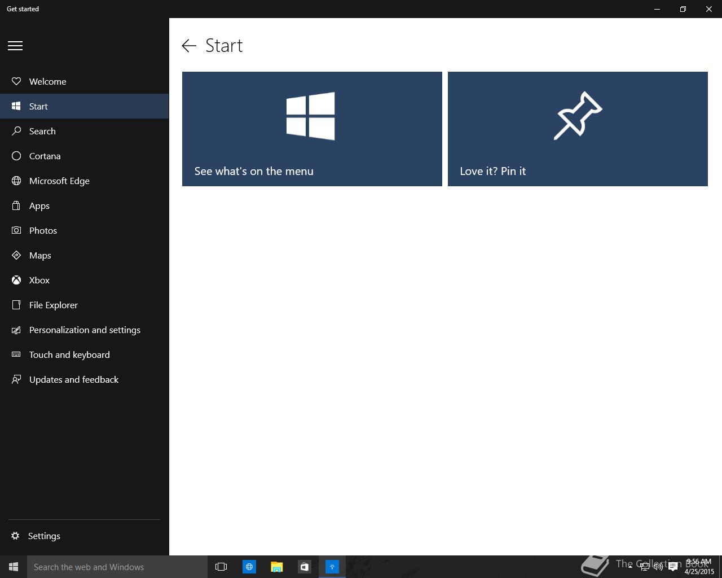Launch the globe browser icon on the taskbar

click(249, 567)
